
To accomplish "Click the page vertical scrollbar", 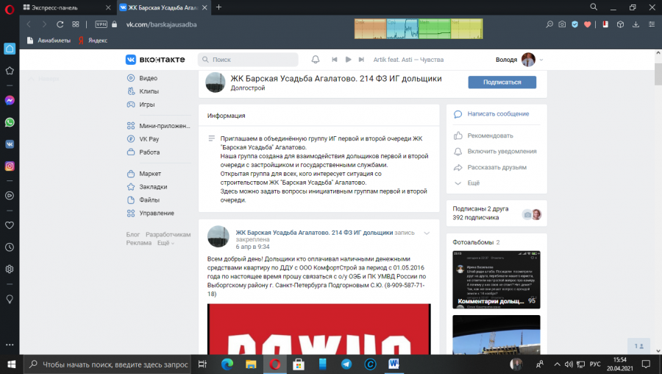I will pos(658,74).
